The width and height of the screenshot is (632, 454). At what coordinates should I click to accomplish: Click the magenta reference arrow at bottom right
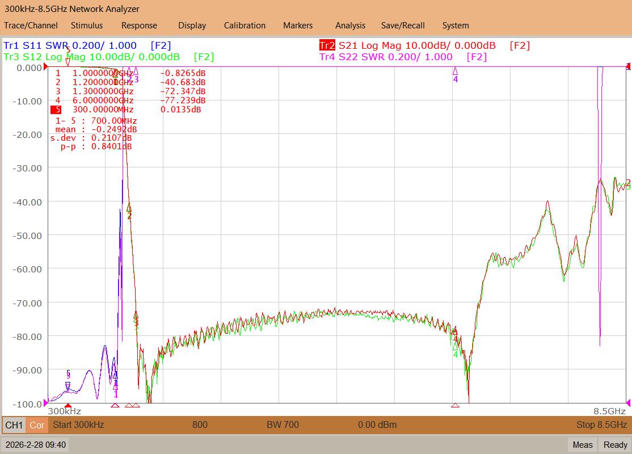pos(628,402)
